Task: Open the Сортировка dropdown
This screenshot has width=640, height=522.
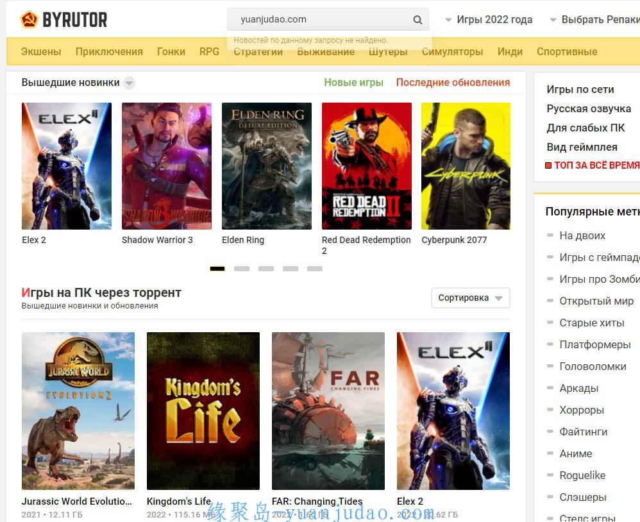Action: [470, 298]
